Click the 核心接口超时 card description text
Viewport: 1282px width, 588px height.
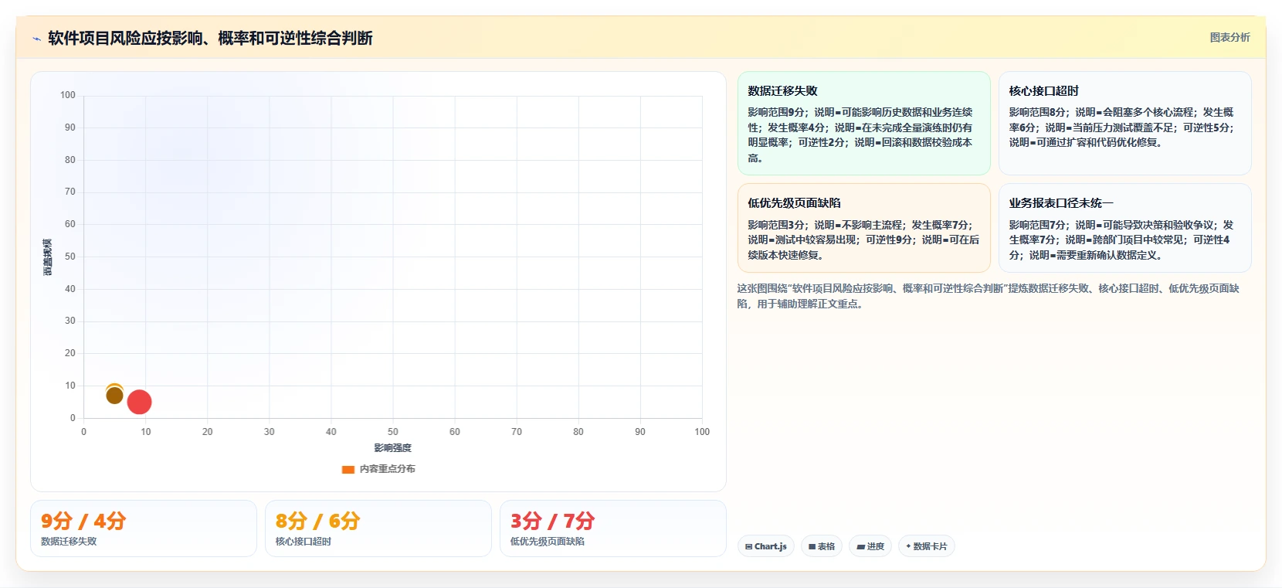(1121, 127)
